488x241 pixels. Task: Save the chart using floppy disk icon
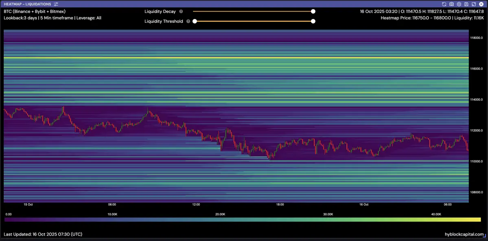466,4
